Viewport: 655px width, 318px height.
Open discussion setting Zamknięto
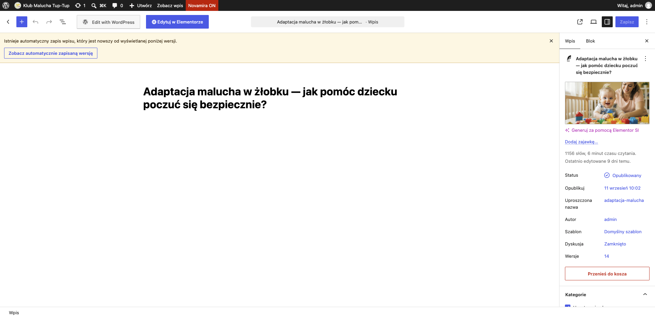(x=615, y=244)
